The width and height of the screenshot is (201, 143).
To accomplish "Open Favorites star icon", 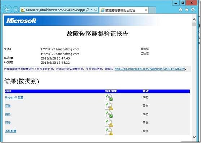I will (187, 10).
